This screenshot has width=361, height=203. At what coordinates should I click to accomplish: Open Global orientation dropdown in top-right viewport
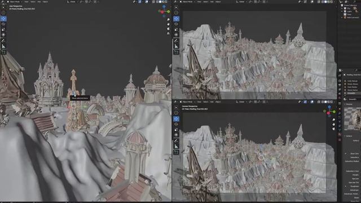click(241, 2)
